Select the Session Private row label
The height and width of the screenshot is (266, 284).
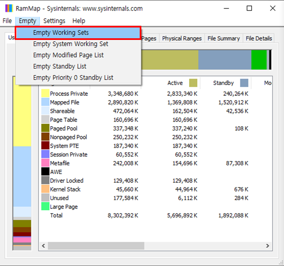(x=69, y=154)
